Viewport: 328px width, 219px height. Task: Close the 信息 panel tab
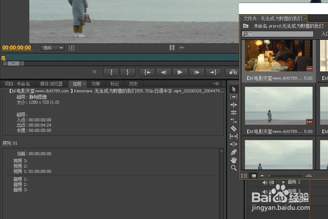coord(84,84)
